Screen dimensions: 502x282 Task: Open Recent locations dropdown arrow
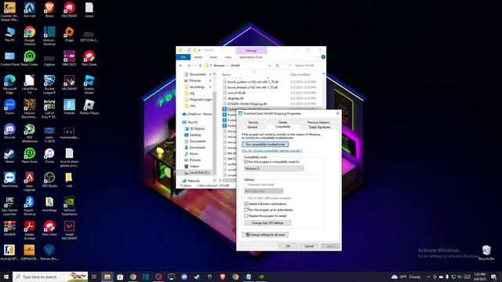(x=195, y=66)
